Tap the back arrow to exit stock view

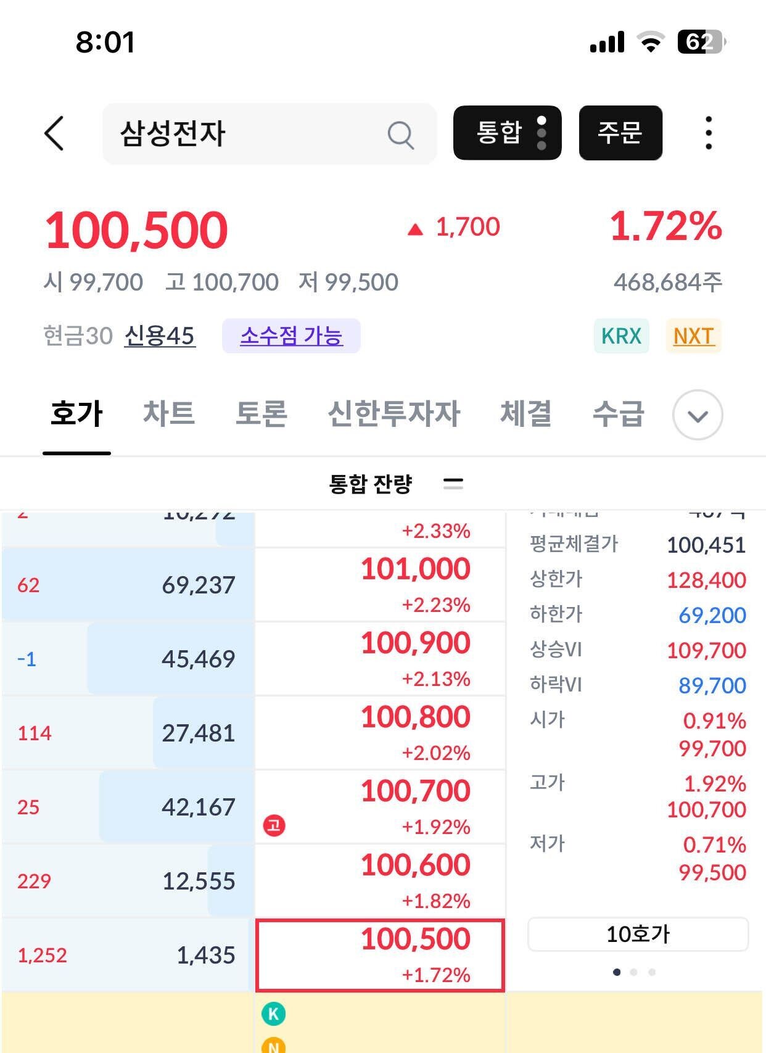(x=54, y=134)
